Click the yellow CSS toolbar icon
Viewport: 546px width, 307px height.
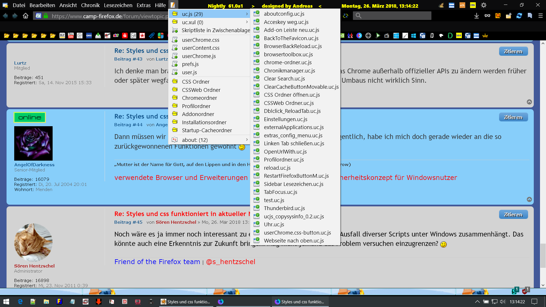tap(473, 5)
